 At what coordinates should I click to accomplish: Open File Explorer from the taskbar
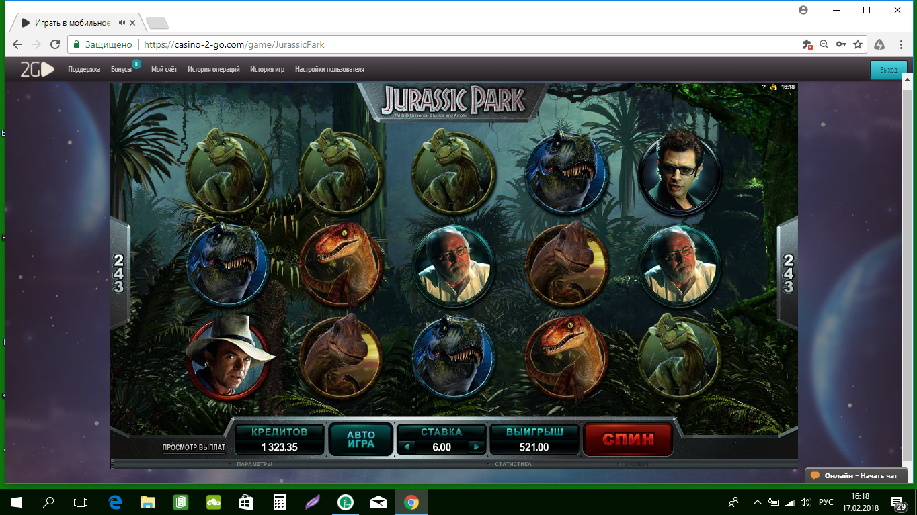pyautogui.click(x=148, y=502)
